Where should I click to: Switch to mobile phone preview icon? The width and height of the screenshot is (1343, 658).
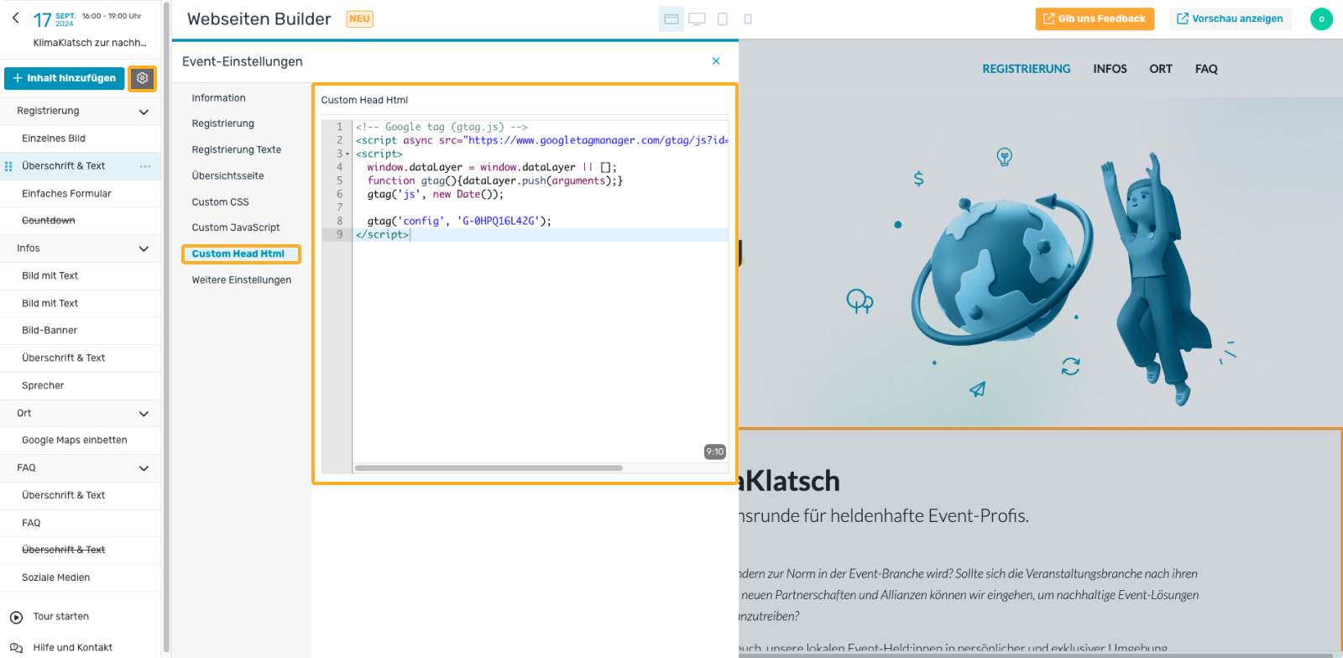pos(748,18)
